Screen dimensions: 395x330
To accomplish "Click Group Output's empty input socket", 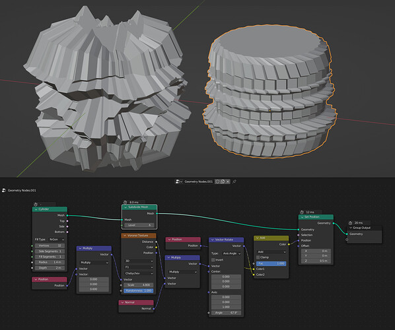I will (x=347, y=240).
